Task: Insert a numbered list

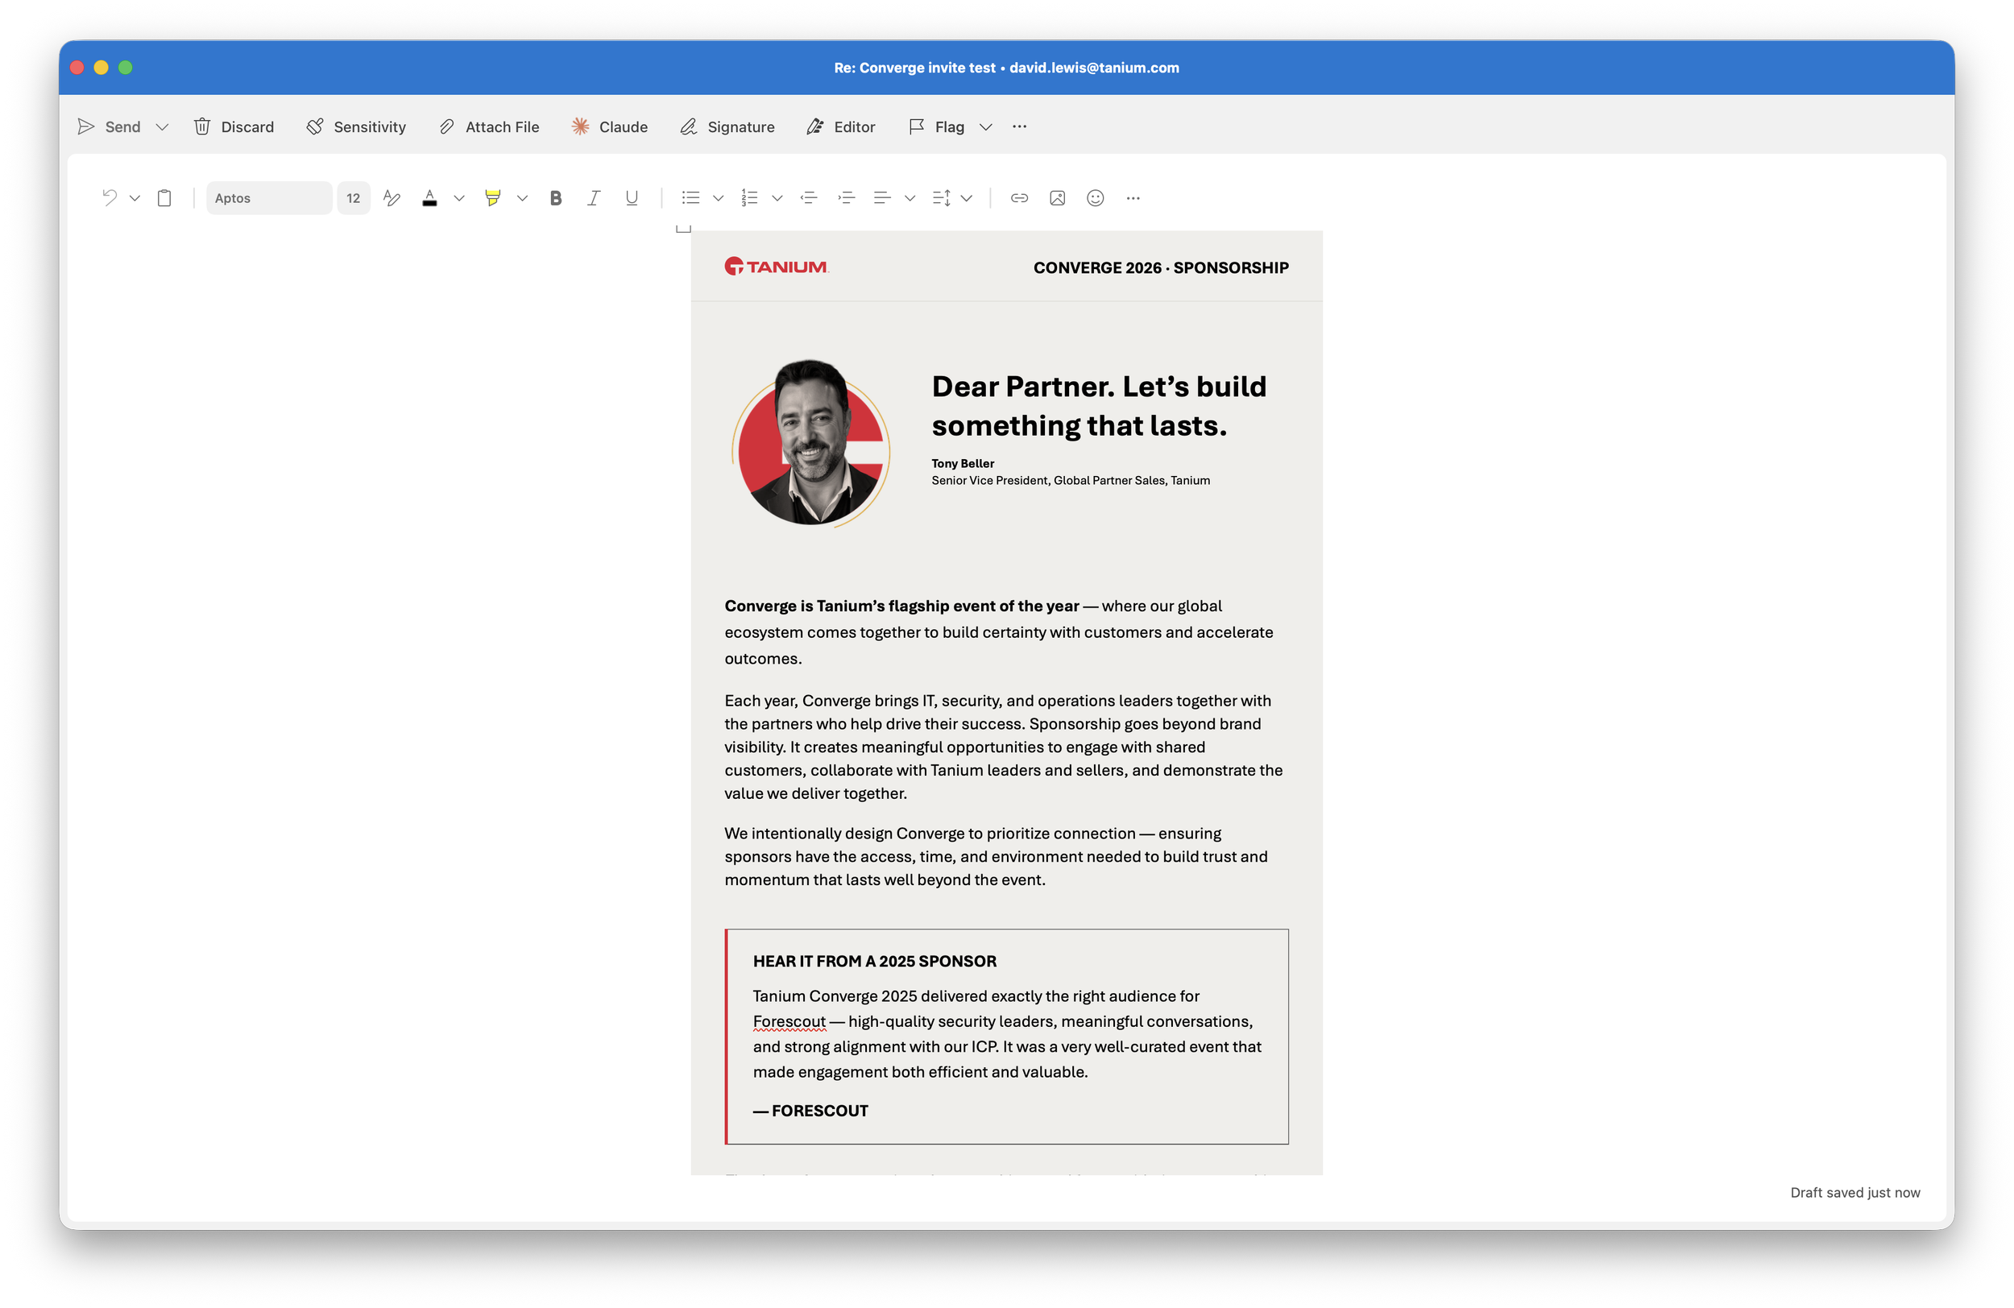Action: tap(749, 198)
